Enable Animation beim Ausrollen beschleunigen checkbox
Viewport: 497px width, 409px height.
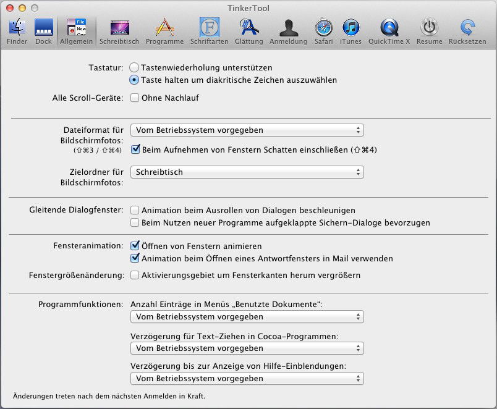135,210
